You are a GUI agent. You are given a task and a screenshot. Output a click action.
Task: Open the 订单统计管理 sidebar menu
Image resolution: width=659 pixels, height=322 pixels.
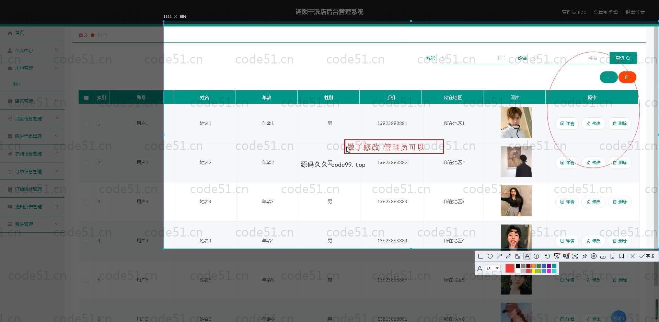(32, 189)
